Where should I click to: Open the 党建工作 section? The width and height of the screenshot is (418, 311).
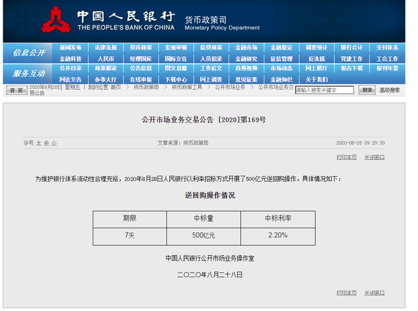tap(351, 59)
